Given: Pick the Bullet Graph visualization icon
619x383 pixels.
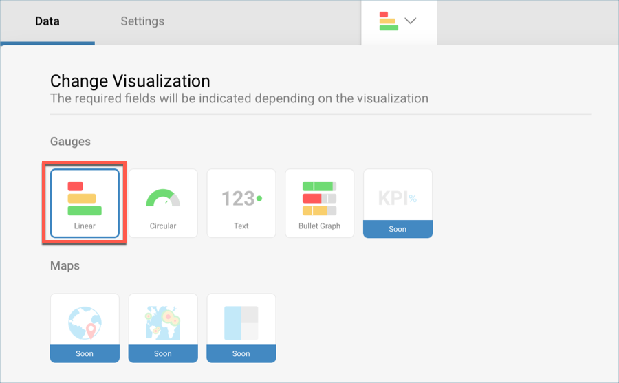Looking at the screenshot, I should coord(319,197).
